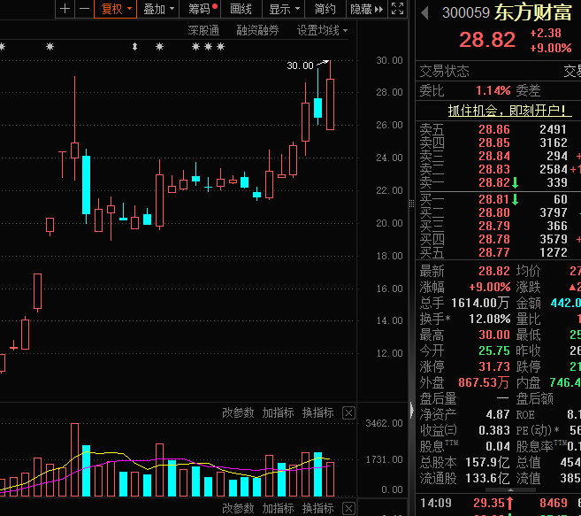Click the small up-arrow expander above tick list
The height and width of the screenshot is (516, 581).
(x=510, y=490)
